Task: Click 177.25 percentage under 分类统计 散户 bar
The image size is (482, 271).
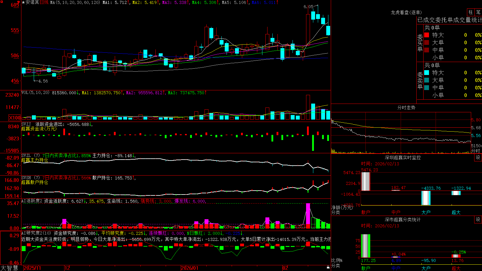Action: [x=368, y=260]
